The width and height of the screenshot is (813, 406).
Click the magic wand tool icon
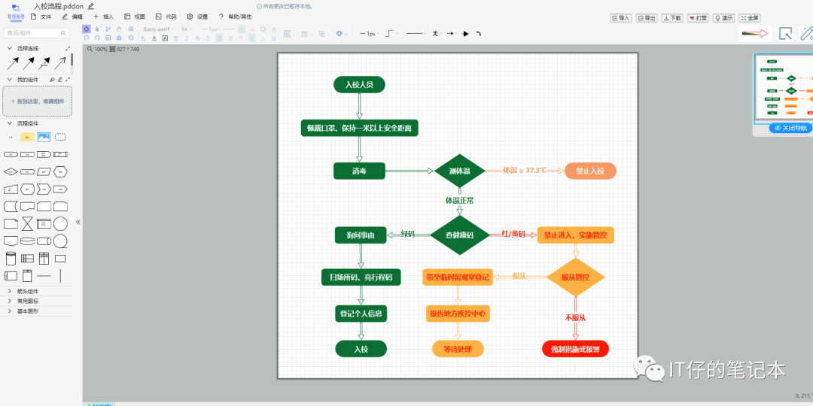(x=807, y=33)
